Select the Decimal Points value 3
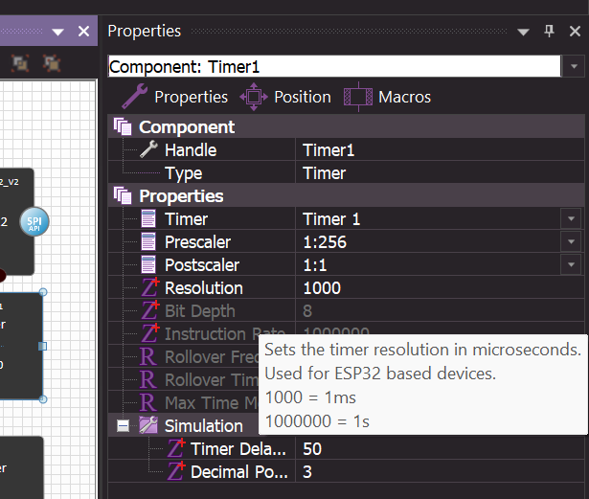Screen dimensions: 589x499 [307, 472]
